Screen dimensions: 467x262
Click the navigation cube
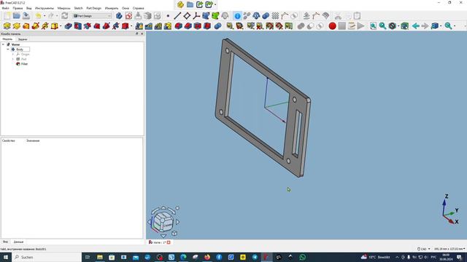[x=163, y=221]
